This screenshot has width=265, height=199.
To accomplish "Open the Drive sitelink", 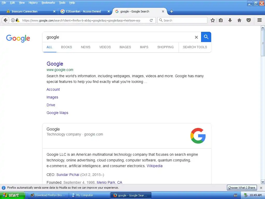I will [x=51, y=105].
